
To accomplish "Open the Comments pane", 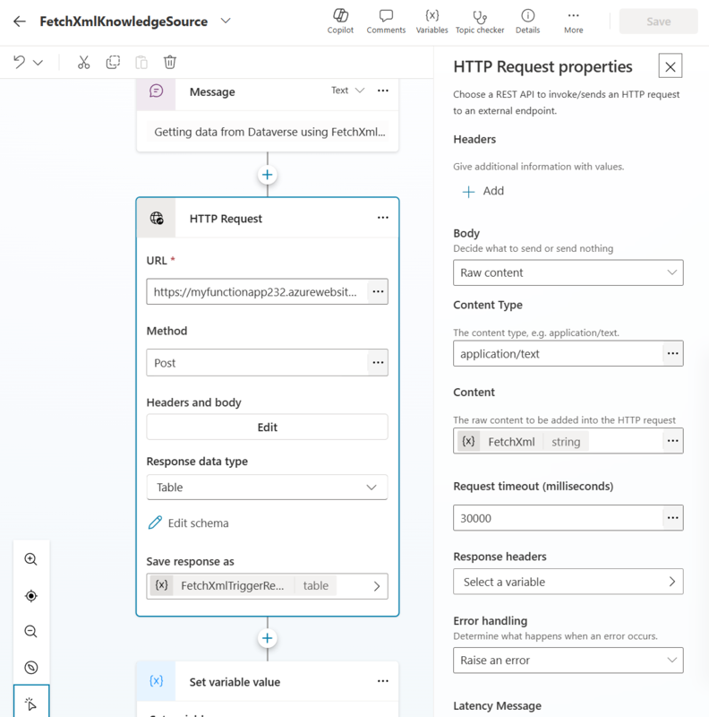I will [x=386, y=21].
